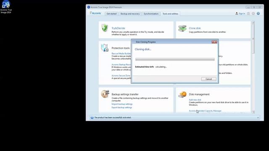Click Export backup settings link
Screen dimensions: 269x151
[x=122, y=107]
